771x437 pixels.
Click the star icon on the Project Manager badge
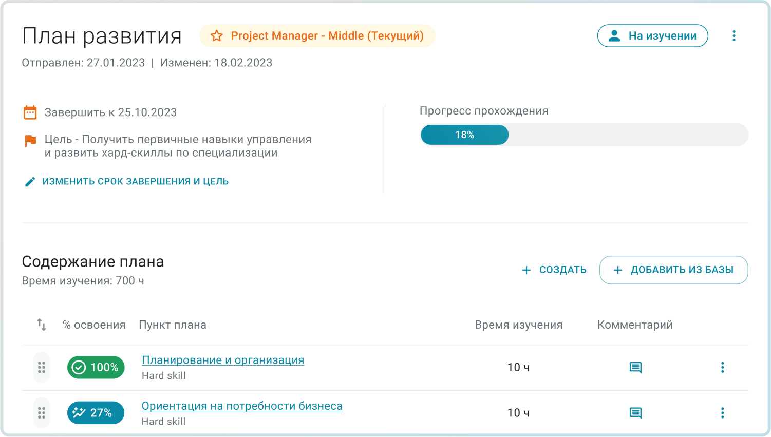click(x=216, y=36)
